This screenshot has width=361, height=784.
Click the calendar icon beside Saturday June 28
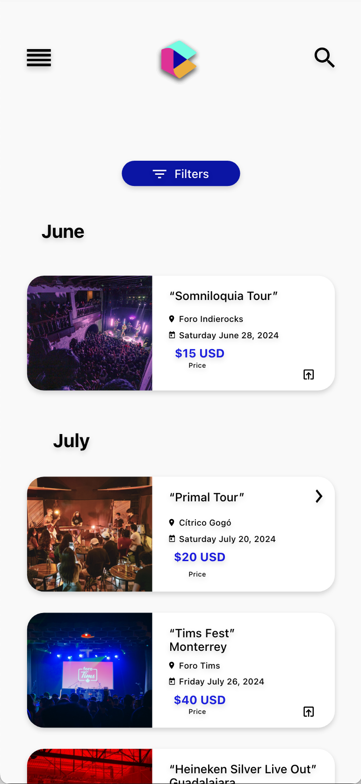point(172,335)
